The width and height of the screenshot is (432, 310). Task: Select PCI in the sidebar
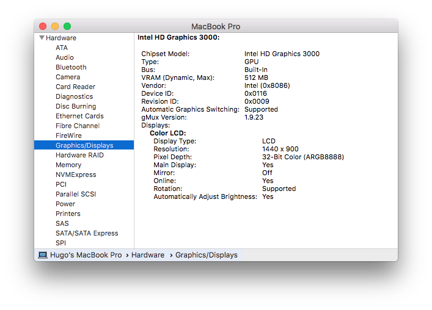[61, 184]
